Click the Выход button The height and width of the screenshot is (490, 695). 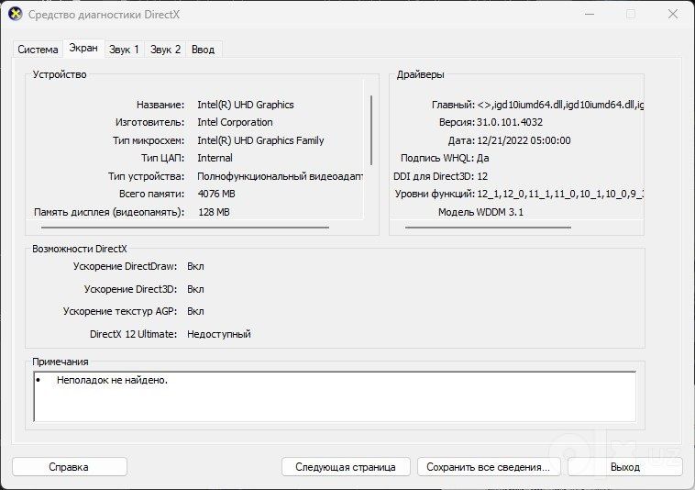pyautogui.click(x=625, y=467)
